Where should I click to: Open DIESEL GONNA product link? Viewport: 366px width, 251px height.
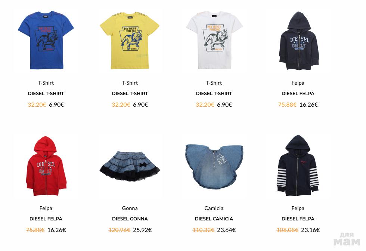click(x=130, y=219)
